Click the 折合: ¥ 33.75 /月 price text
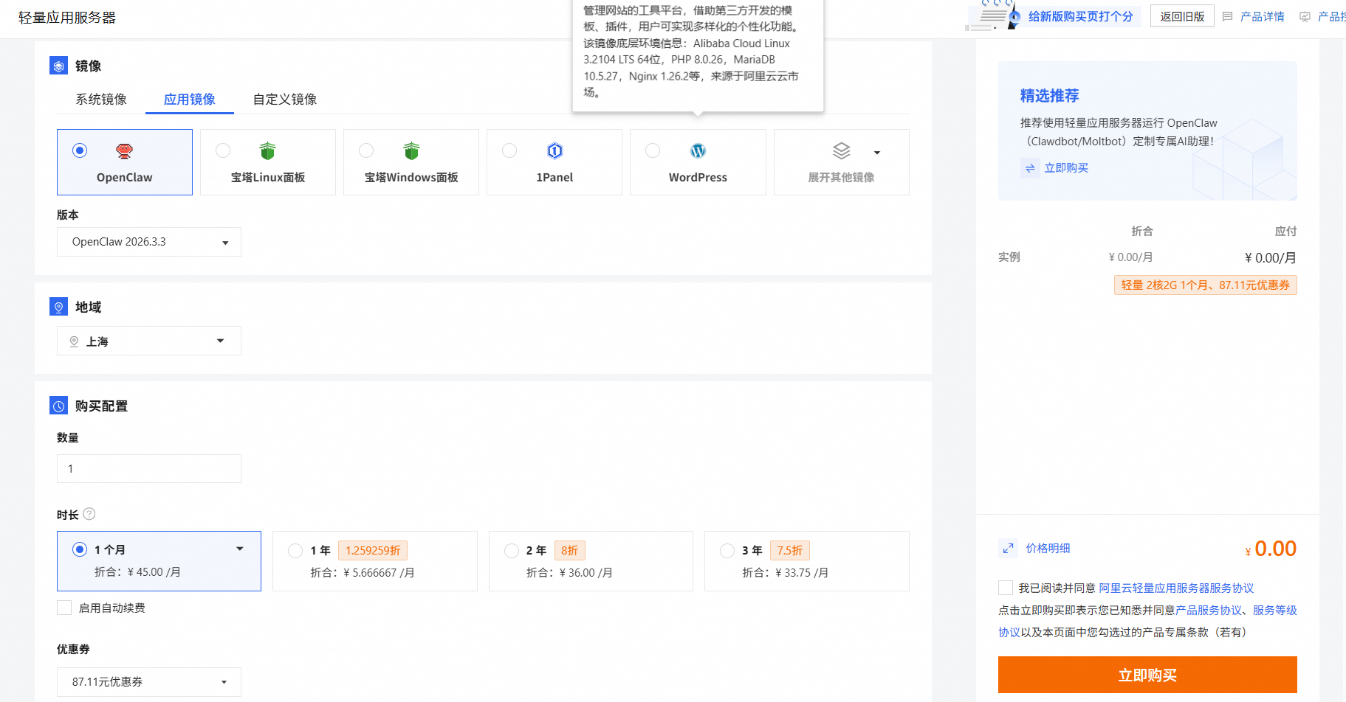Image resolution: width=1346 pixels, height=702 pixels. point(785,573)
